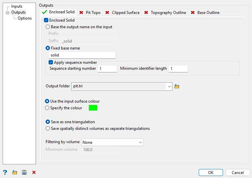
Task: Click the green colour swatch
Action: coord(93,108)
